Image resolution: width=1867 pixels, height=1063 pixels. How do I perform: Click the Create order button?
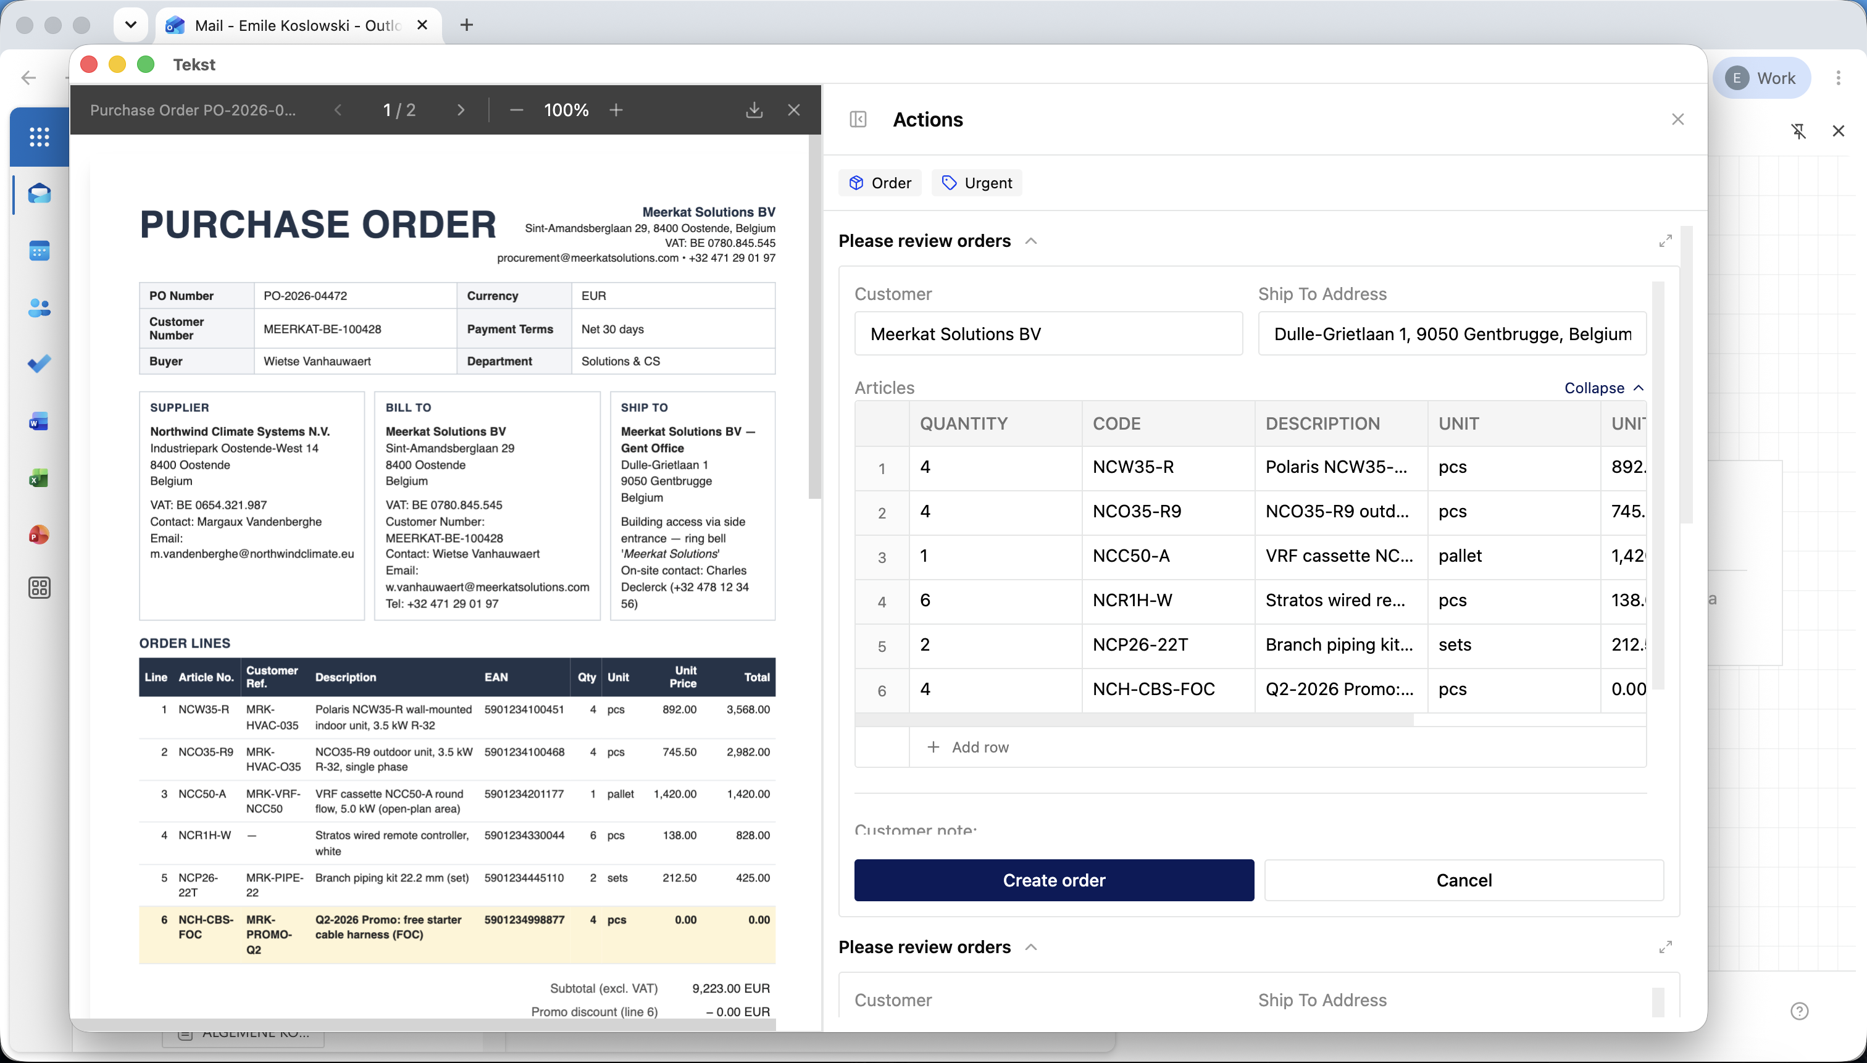point(1054,880)
